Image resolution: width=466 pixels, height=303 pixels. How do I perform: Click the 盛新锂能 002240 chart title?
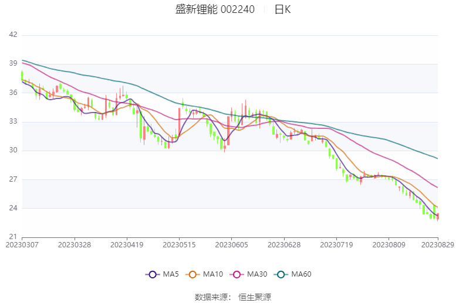(215, 9)
